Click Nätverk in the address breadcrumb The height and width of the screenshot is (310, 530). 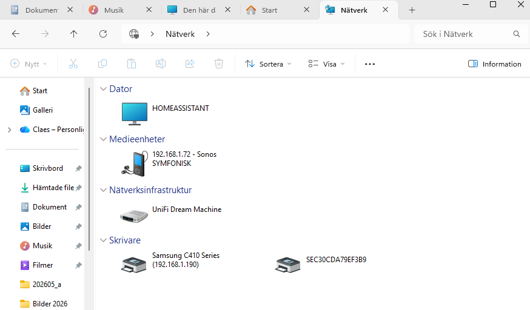pyautogui.click(x=180, y=34)
